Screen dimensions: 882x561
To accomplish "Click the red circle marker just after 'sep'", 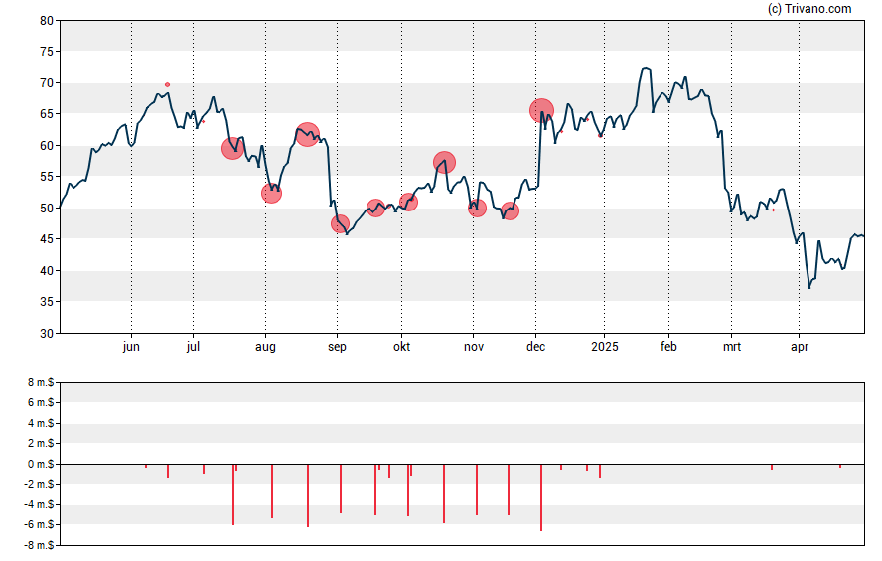I will click(x=341, y=223).
